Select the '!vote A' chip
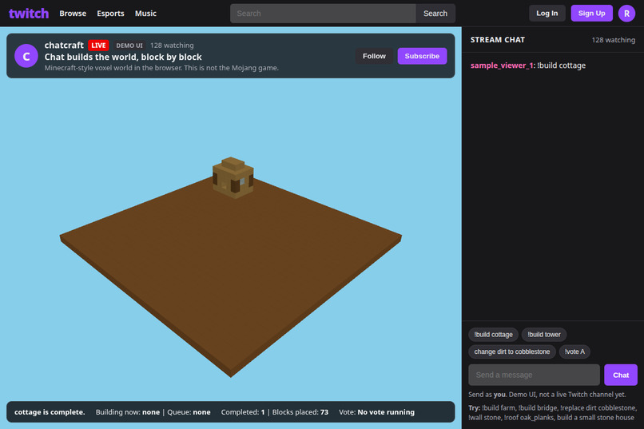644x429 pixels. [x=574, y=352]
